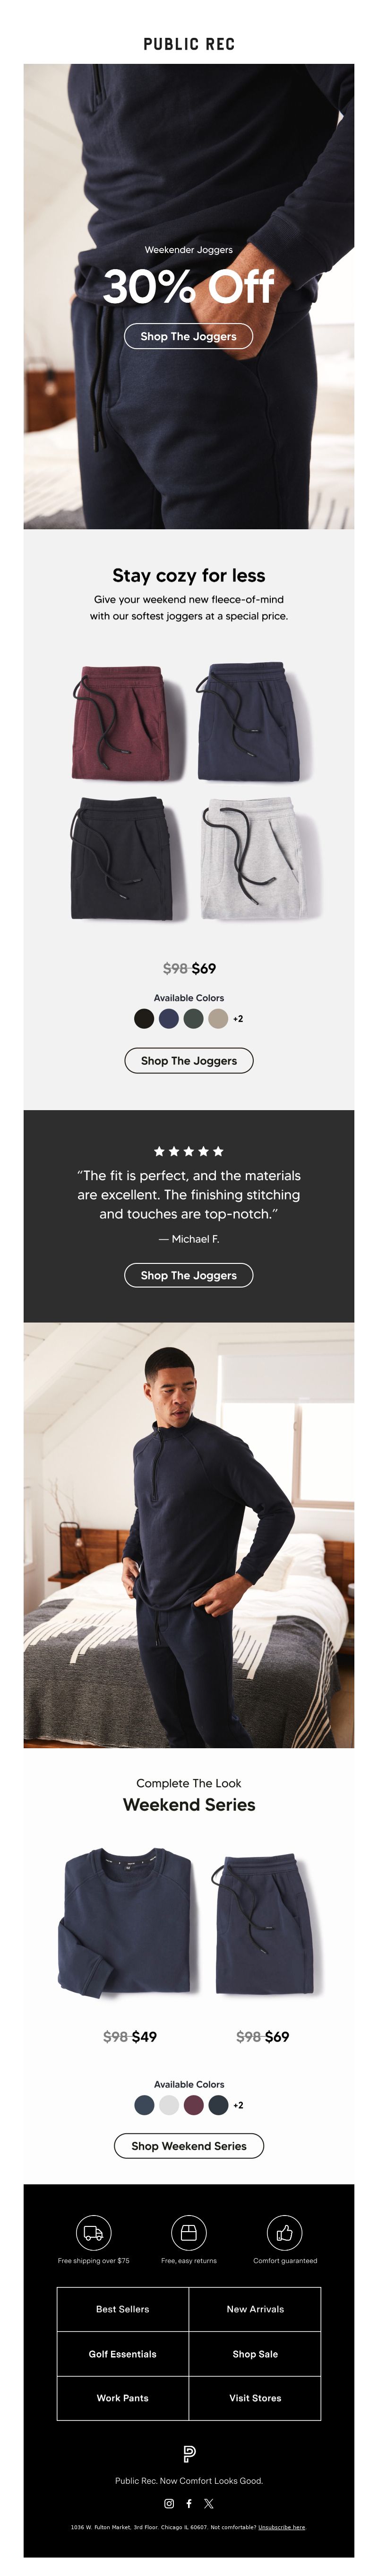Open the Facebook icon link

(189, 2503)
